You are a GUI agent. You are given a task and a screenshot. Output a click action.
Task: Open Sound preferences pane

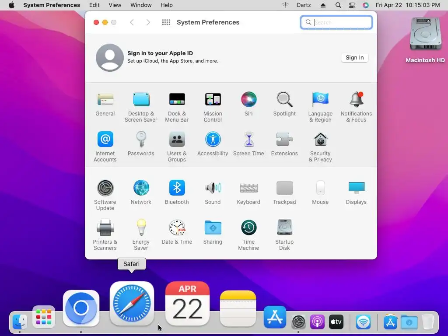[x=213, y=192]
